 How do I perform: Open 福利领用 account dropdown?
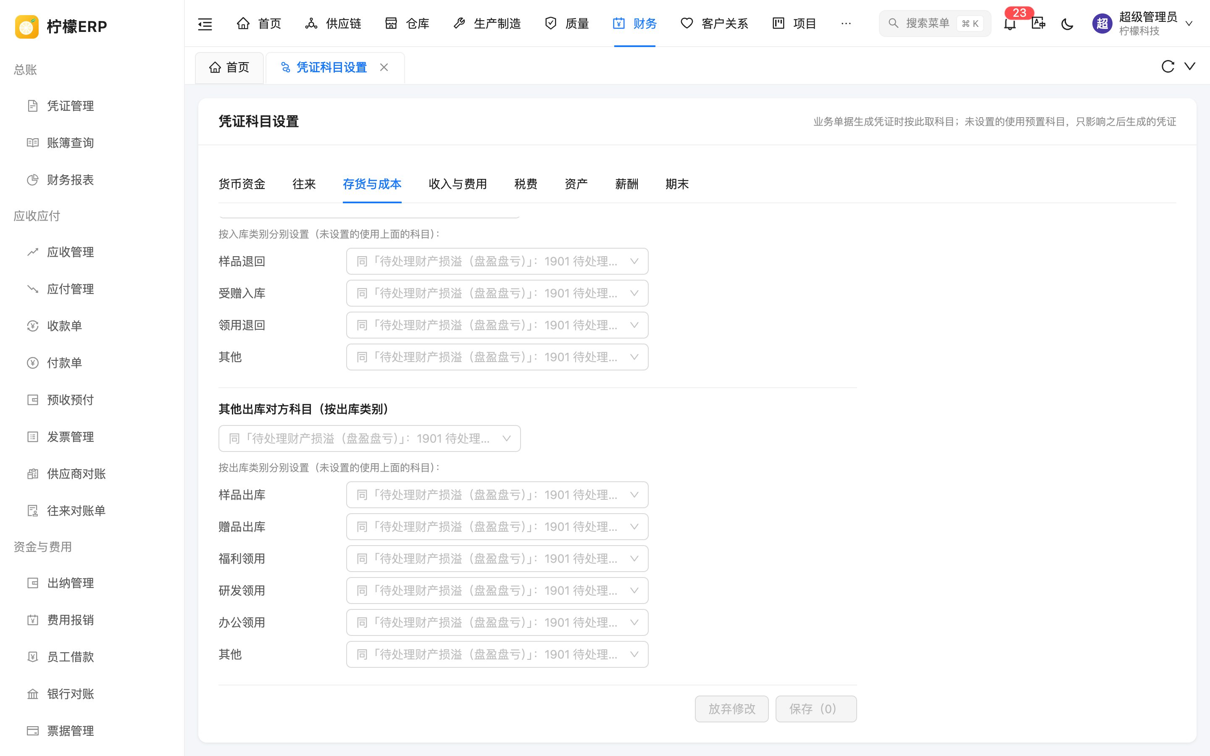click(497, 559)
